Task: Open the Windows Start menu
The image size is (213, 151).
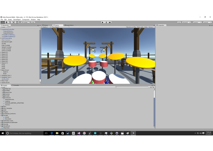Action: pyautogui.click(x=2, y=133)
